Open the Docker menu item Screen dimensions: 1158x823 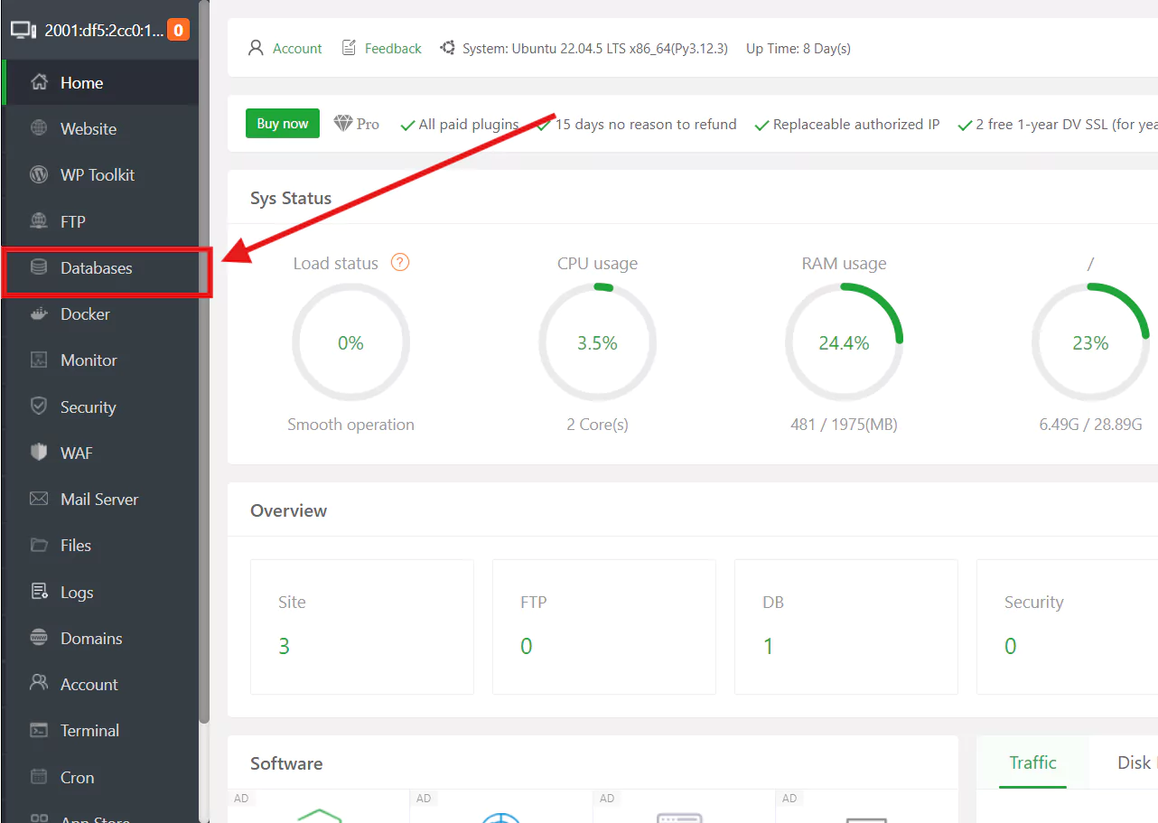tap(99, 313)
